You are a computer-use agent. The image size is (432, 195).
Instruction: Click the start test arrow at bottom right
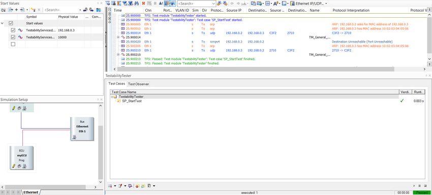pyautogui.click(x=415, y=186)
